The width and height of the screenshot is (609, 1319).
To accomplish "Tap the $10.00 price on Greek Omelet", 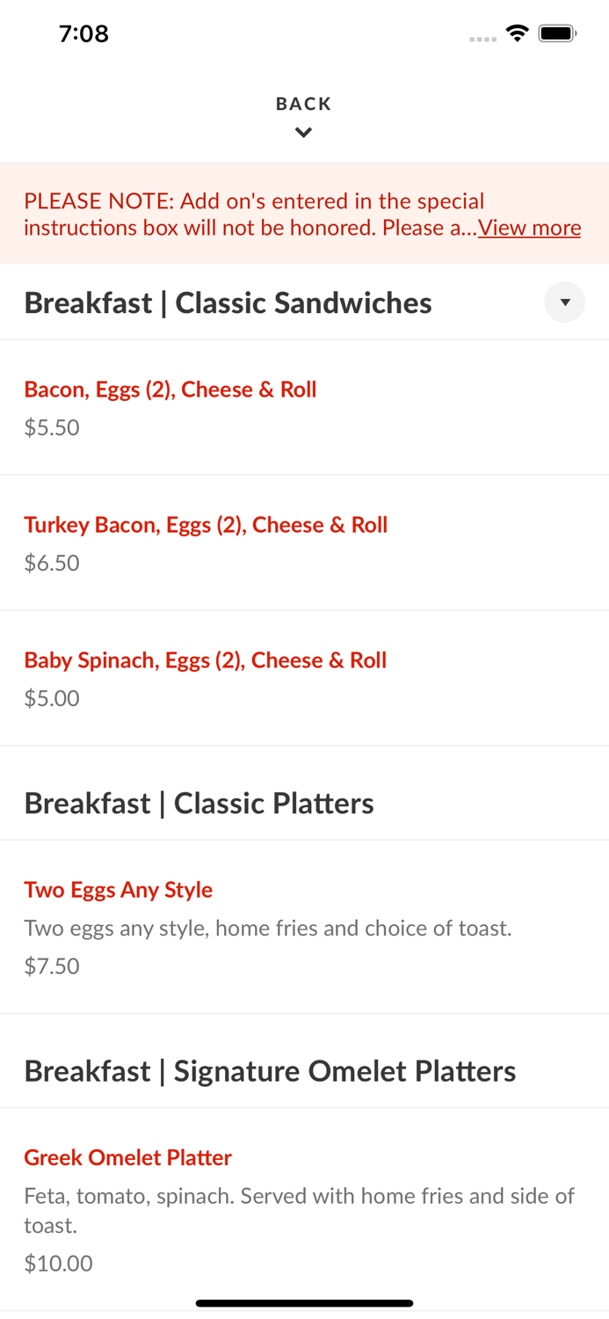I will point(58,1263).
